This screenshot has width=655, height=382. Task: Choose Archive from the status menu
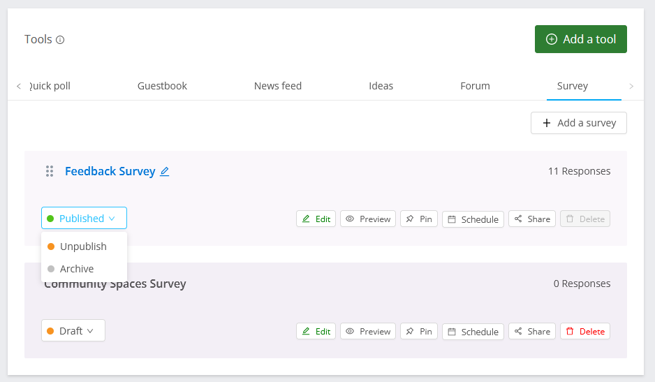point(84,269)
